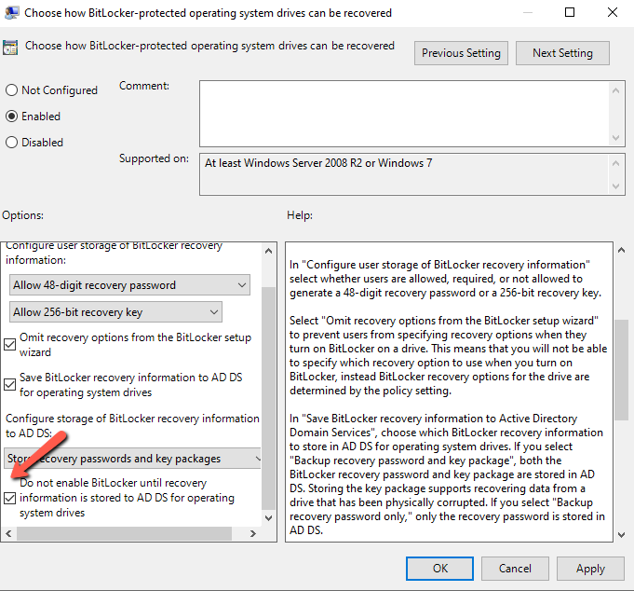Click the Options pane scroll right arrow

pyautogui.click(x=256, y=533)
